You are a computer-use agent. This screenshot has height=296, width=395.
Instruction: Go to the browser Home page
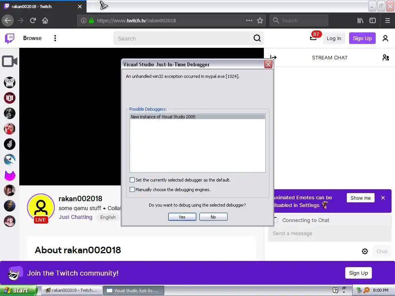[45, 20]
